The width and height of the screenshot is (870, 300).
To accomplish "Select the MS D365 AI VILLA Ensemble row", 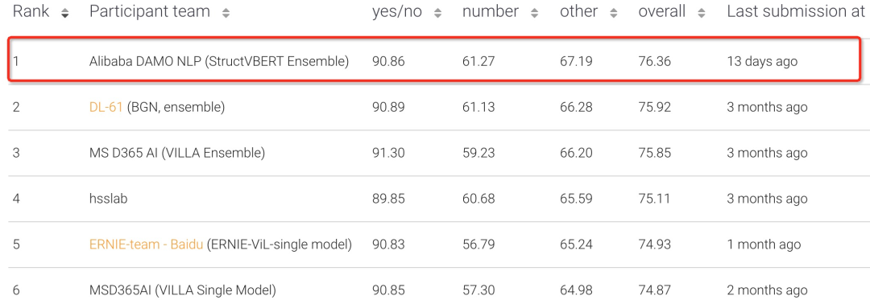I will [435, 153].
